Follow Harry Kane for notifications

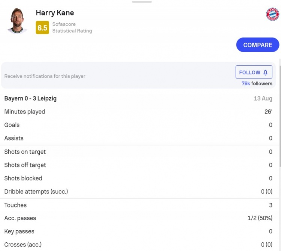tap(254, 72)
